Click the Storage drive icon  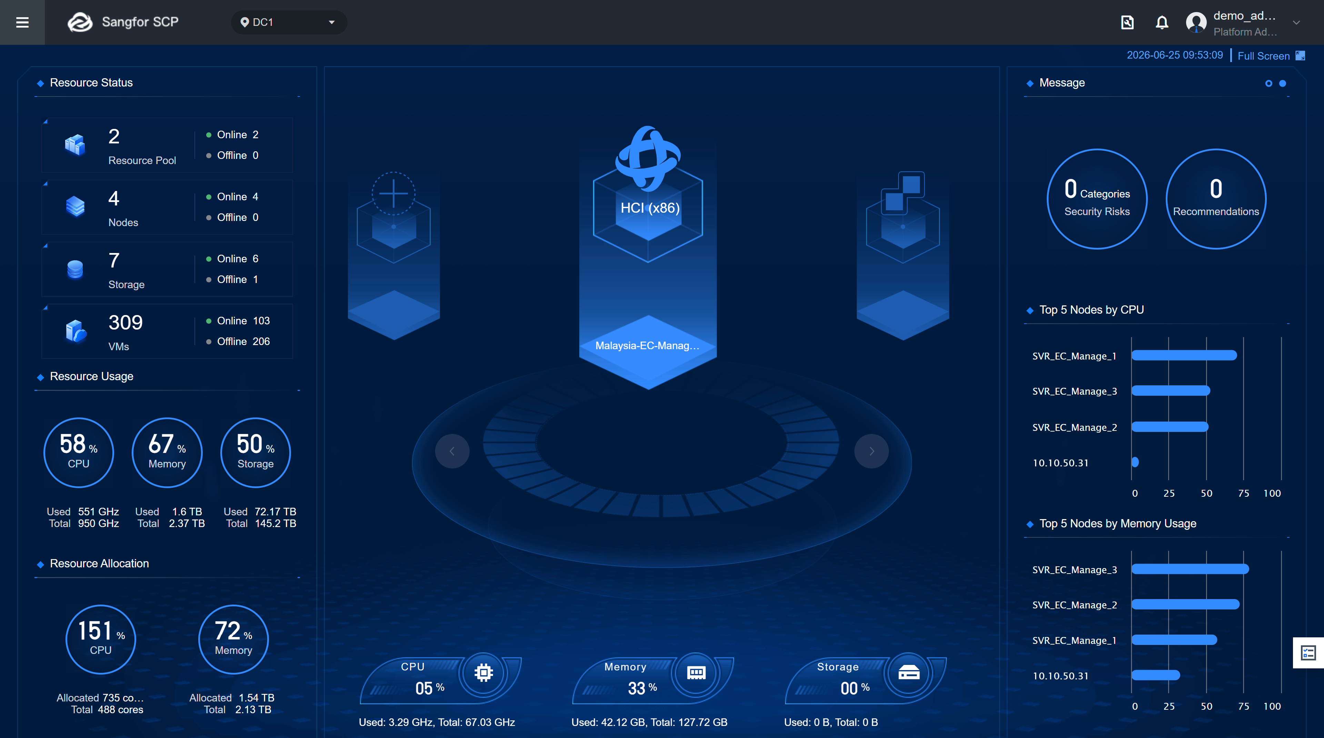(x=909, y=673)
